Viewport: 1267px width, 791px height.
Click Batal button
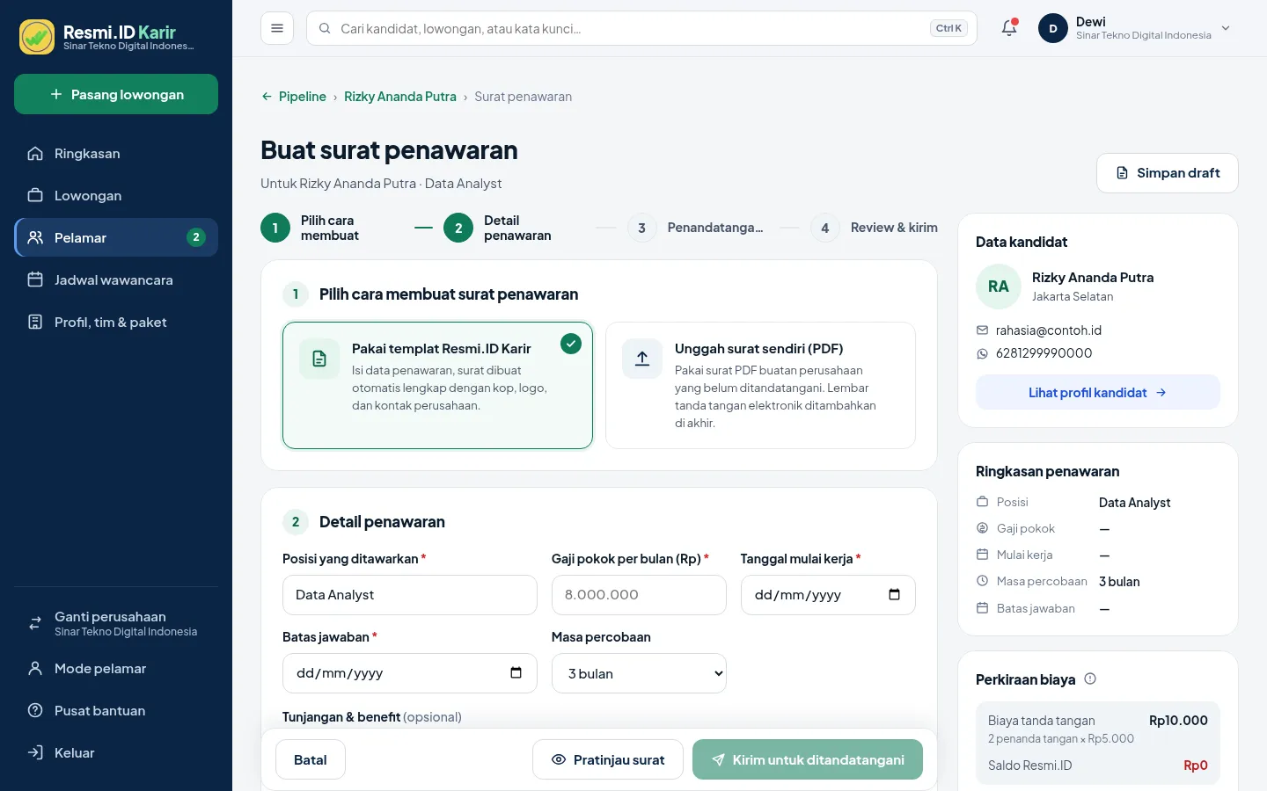pyautogui.click(x=311, y=759)
